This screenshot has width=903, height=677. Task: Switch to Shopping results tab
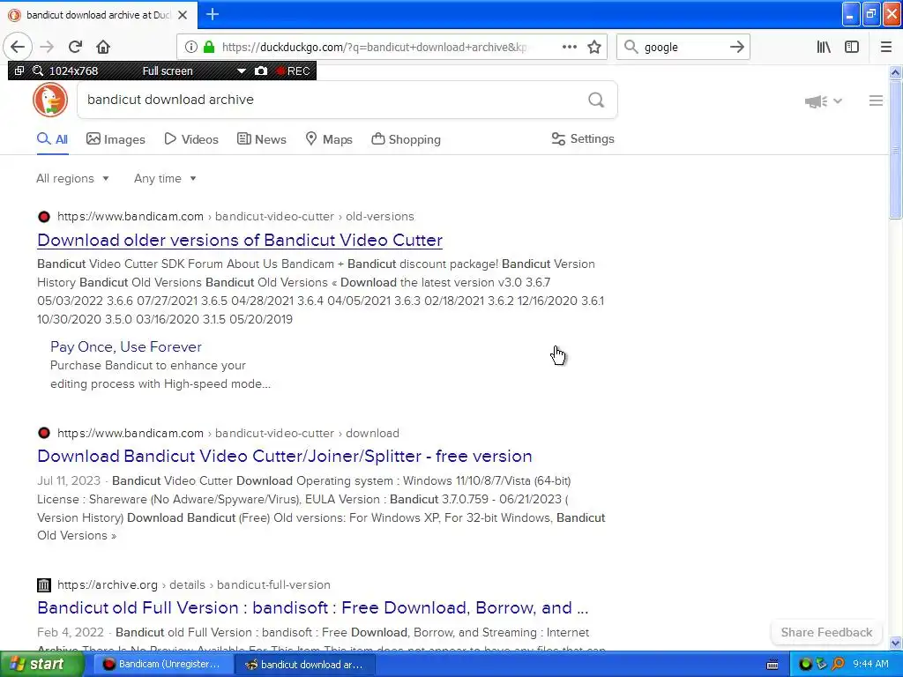[x=406, y=139]
